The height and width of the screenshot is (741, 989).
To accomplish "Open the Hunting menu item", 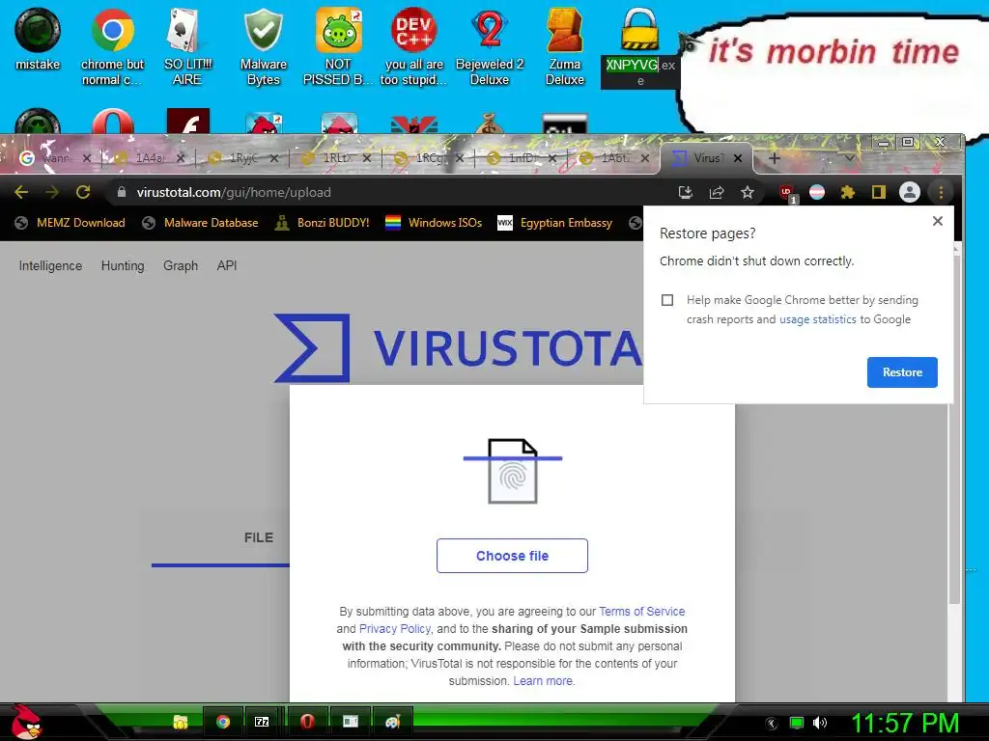I will [123, 266].
